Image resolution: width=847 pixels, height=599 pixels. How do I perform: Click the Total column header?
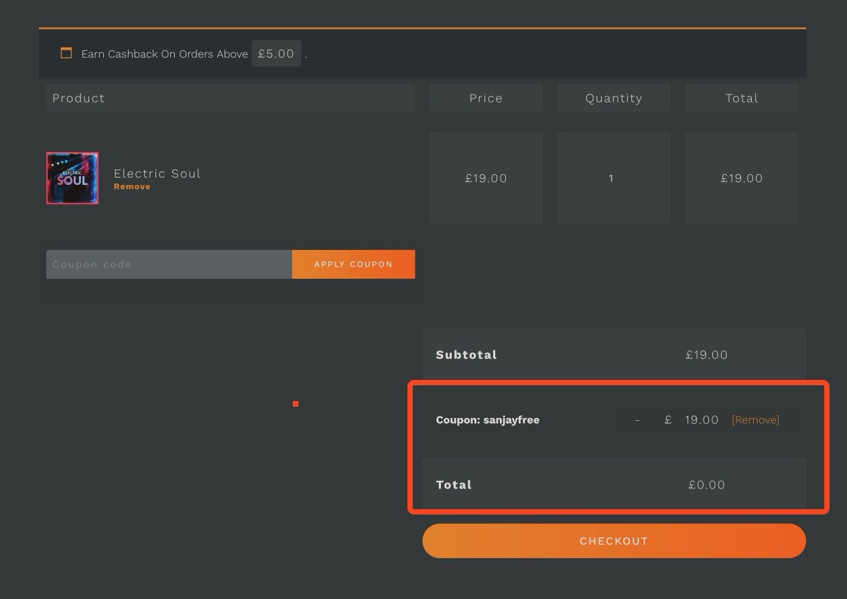pos(741,98)
